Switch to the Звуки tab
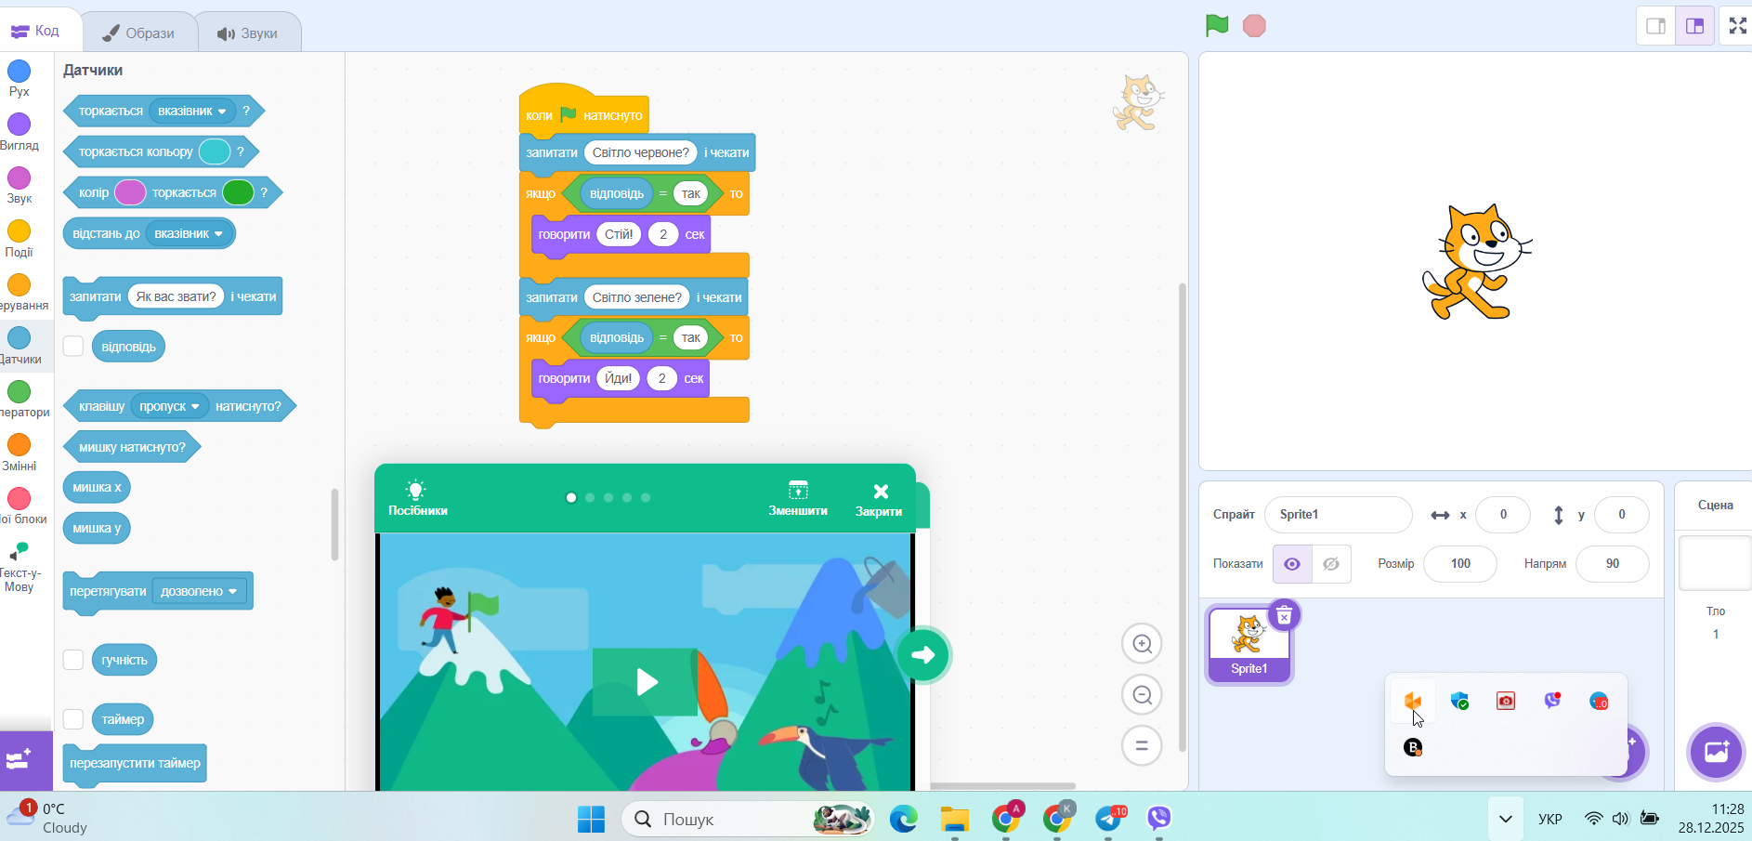The image size is (1752, 841). coord(249,33)
